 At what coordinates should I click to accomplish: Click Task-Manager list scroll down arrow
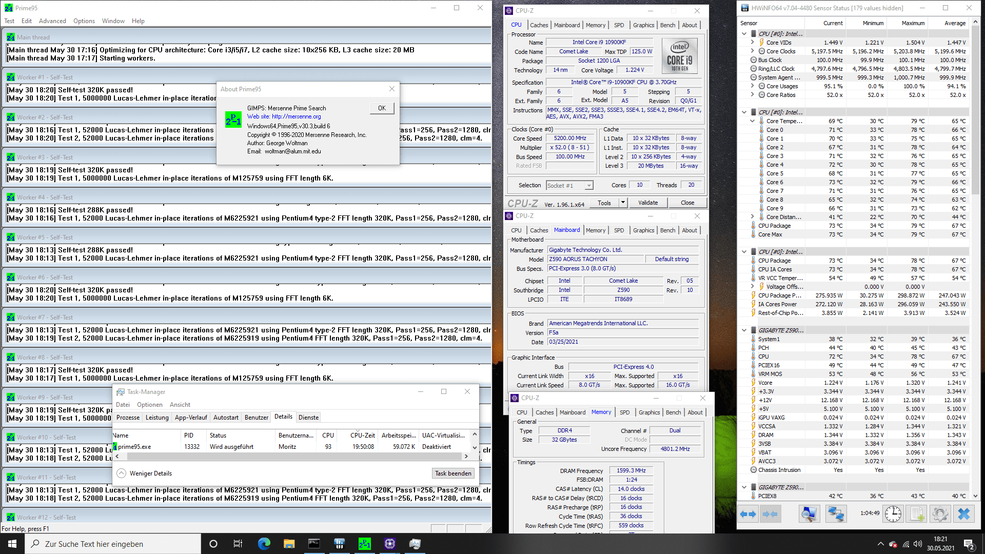[x=475, y=448]
